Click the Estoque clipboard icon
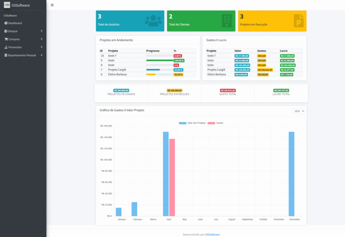Screen dimensions: 345x237 6,31
